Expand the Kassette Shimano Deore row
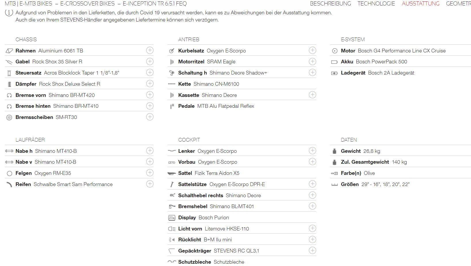471x266 pixels. (x=312, y=95)
